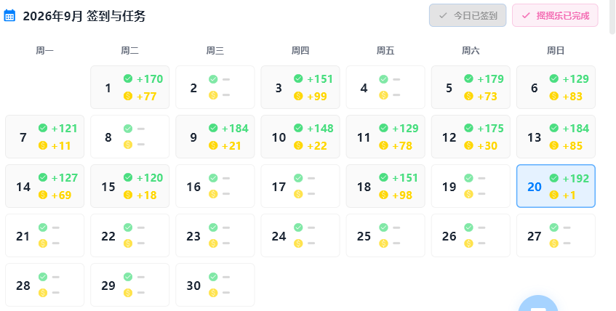Click the green check icon on day 9
The image size is (616, 311).
(213, 128)
